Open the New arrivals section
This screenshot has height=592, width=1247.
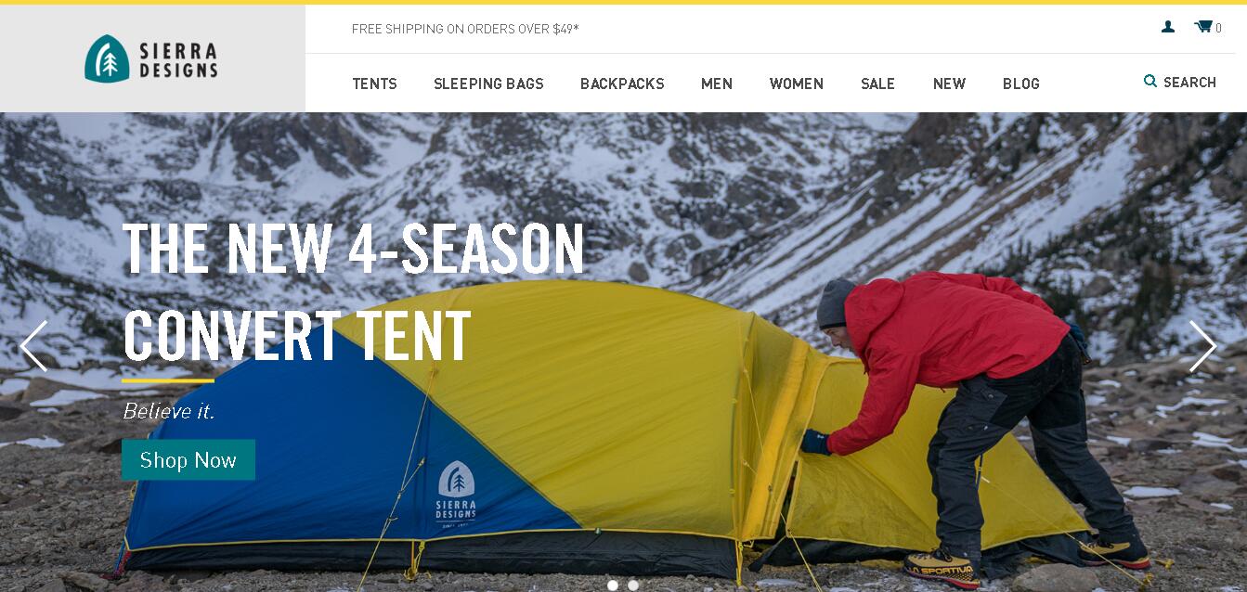[x=949, y=84]
